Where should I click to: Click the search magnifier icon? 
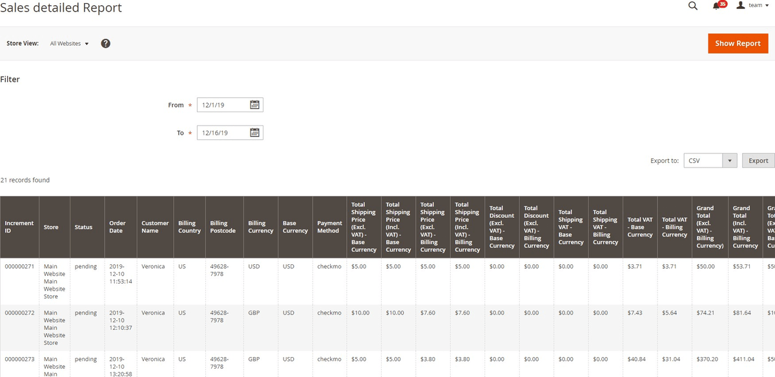(x=693, y=6)
